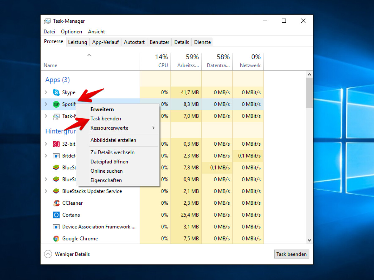Open the Ressourcenwerte submenu
Viewport: 374px width, 280px height.
point(109,128)
